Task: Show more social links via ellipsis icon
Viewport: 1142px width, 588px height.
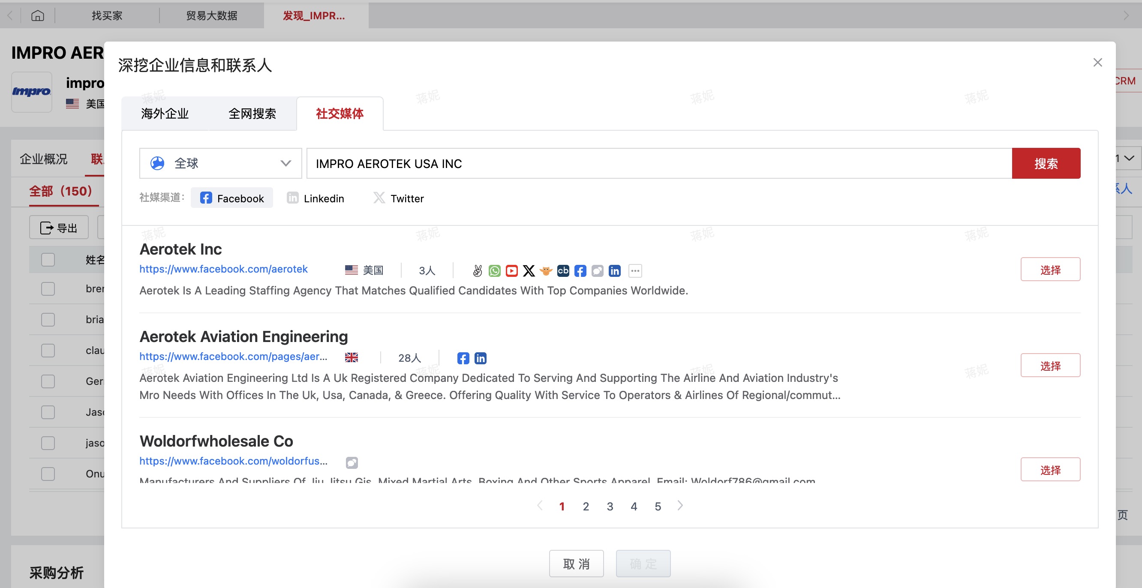Action: (635, 271)
